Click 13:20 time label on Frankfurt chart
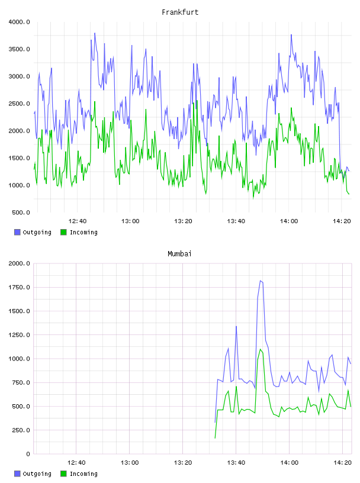Screen dimensions: 360x483 [183, 221]
